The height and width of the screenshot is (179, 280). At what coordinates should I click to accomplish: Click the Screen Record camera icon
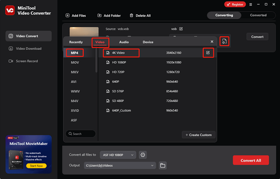pyautogui.click(x=11, y=61)
